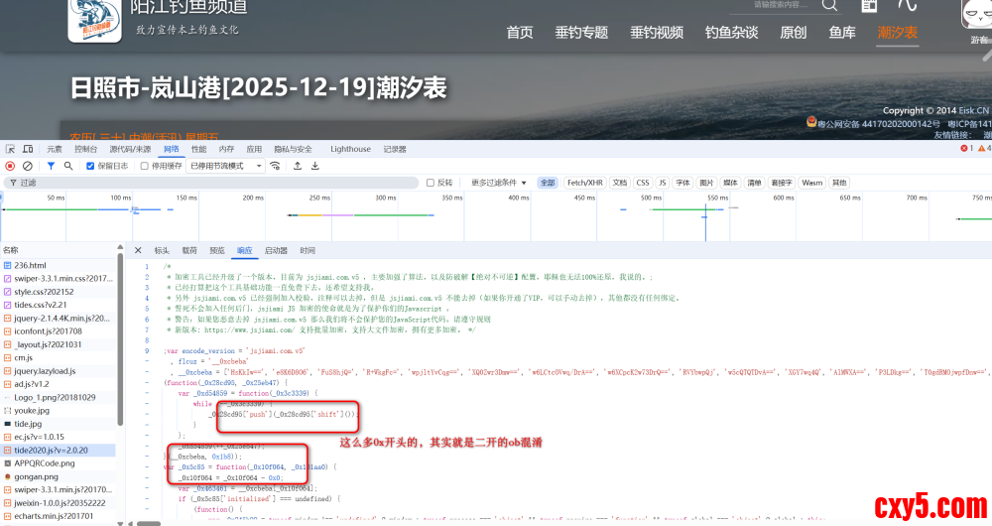
Task: Select the 236.html request row
Action: tap(59, 265)
